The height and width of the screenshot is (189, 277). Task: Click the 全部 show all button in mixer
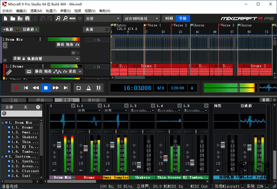click(9, 107)
